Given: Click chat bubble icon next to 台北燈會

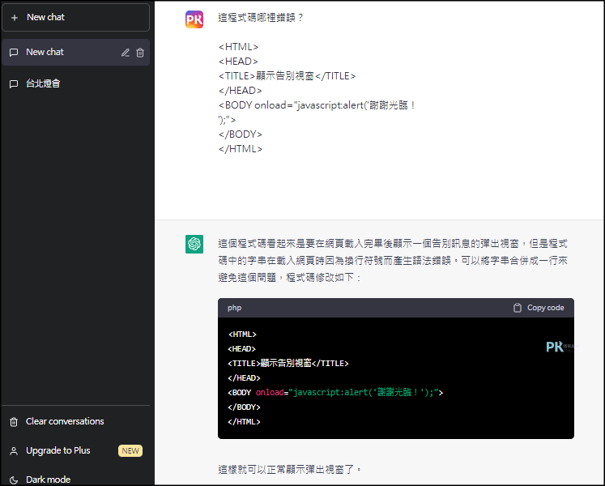Looking at the screenshot, I should pyautogui.click(x=14, y=83).
